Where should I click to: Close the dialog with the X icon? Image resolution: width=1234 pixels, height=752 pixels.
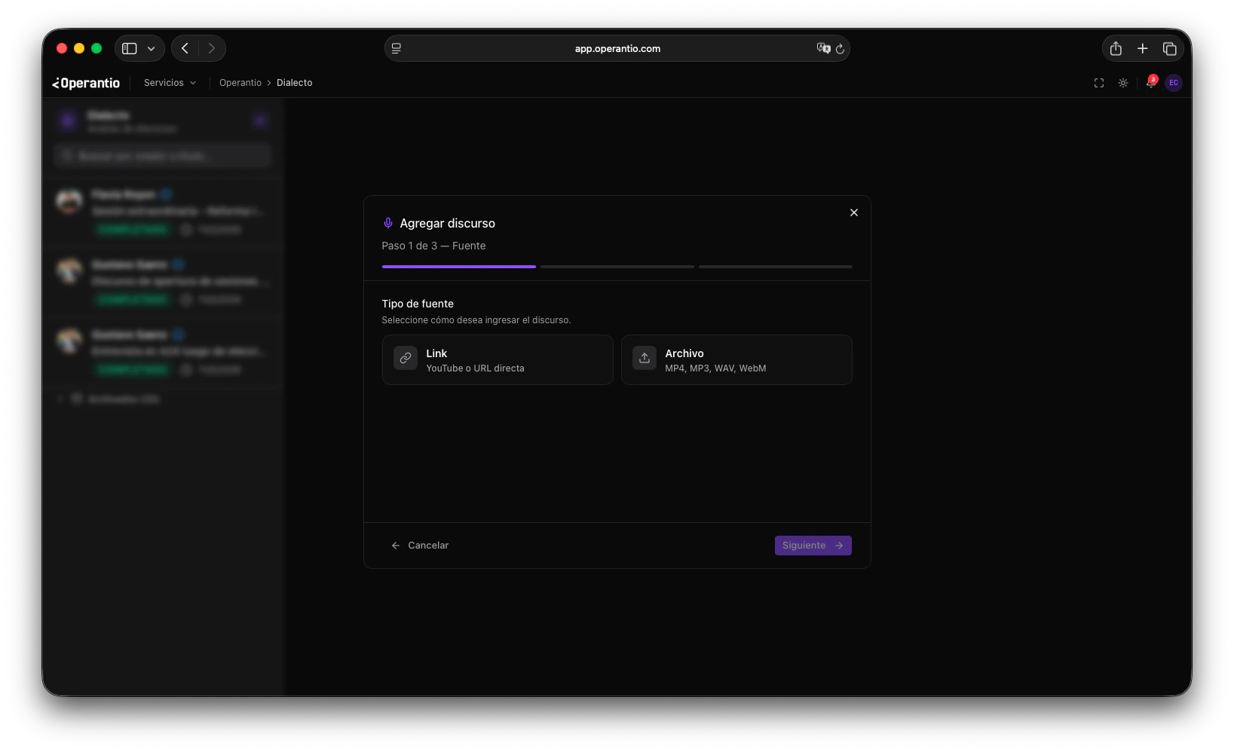[x=854, y=212]
